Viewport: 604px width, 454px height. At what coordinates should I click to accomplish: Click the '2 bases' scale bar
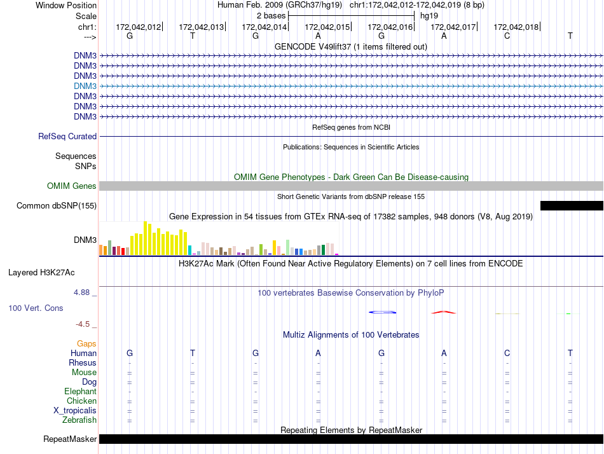352,16
